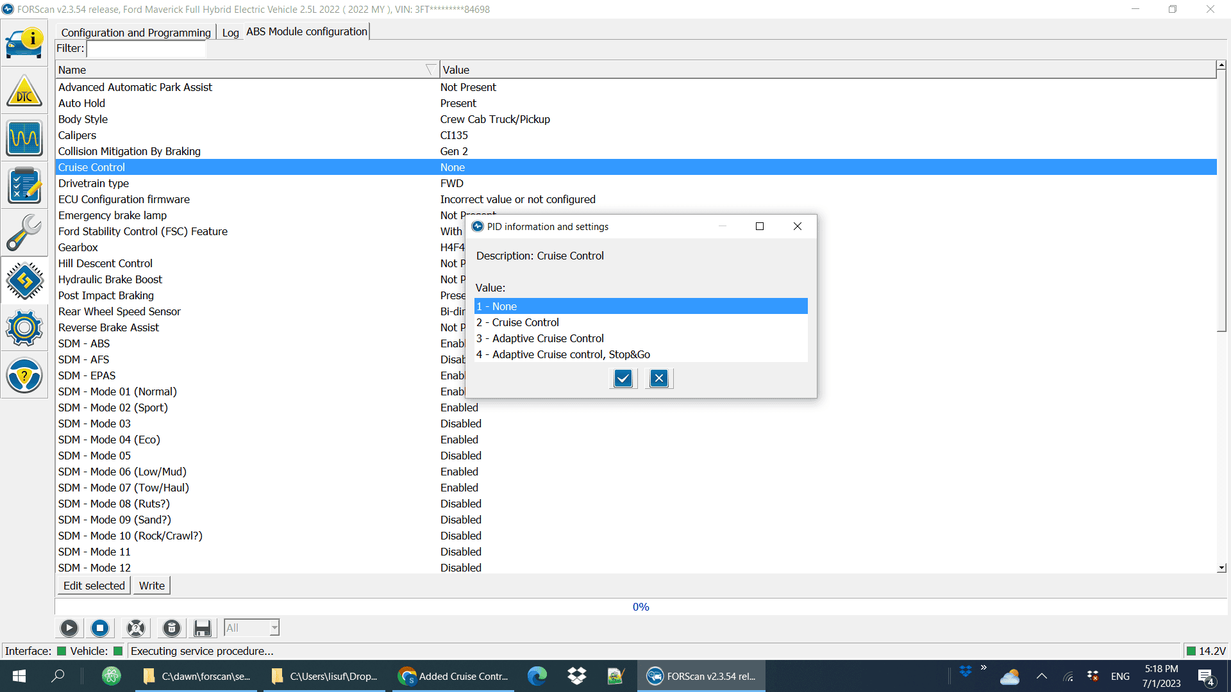Confirm the PID value with checkmark button
Image resolution: width=1231 pixels, height=692 pixels.
point(623,379)
